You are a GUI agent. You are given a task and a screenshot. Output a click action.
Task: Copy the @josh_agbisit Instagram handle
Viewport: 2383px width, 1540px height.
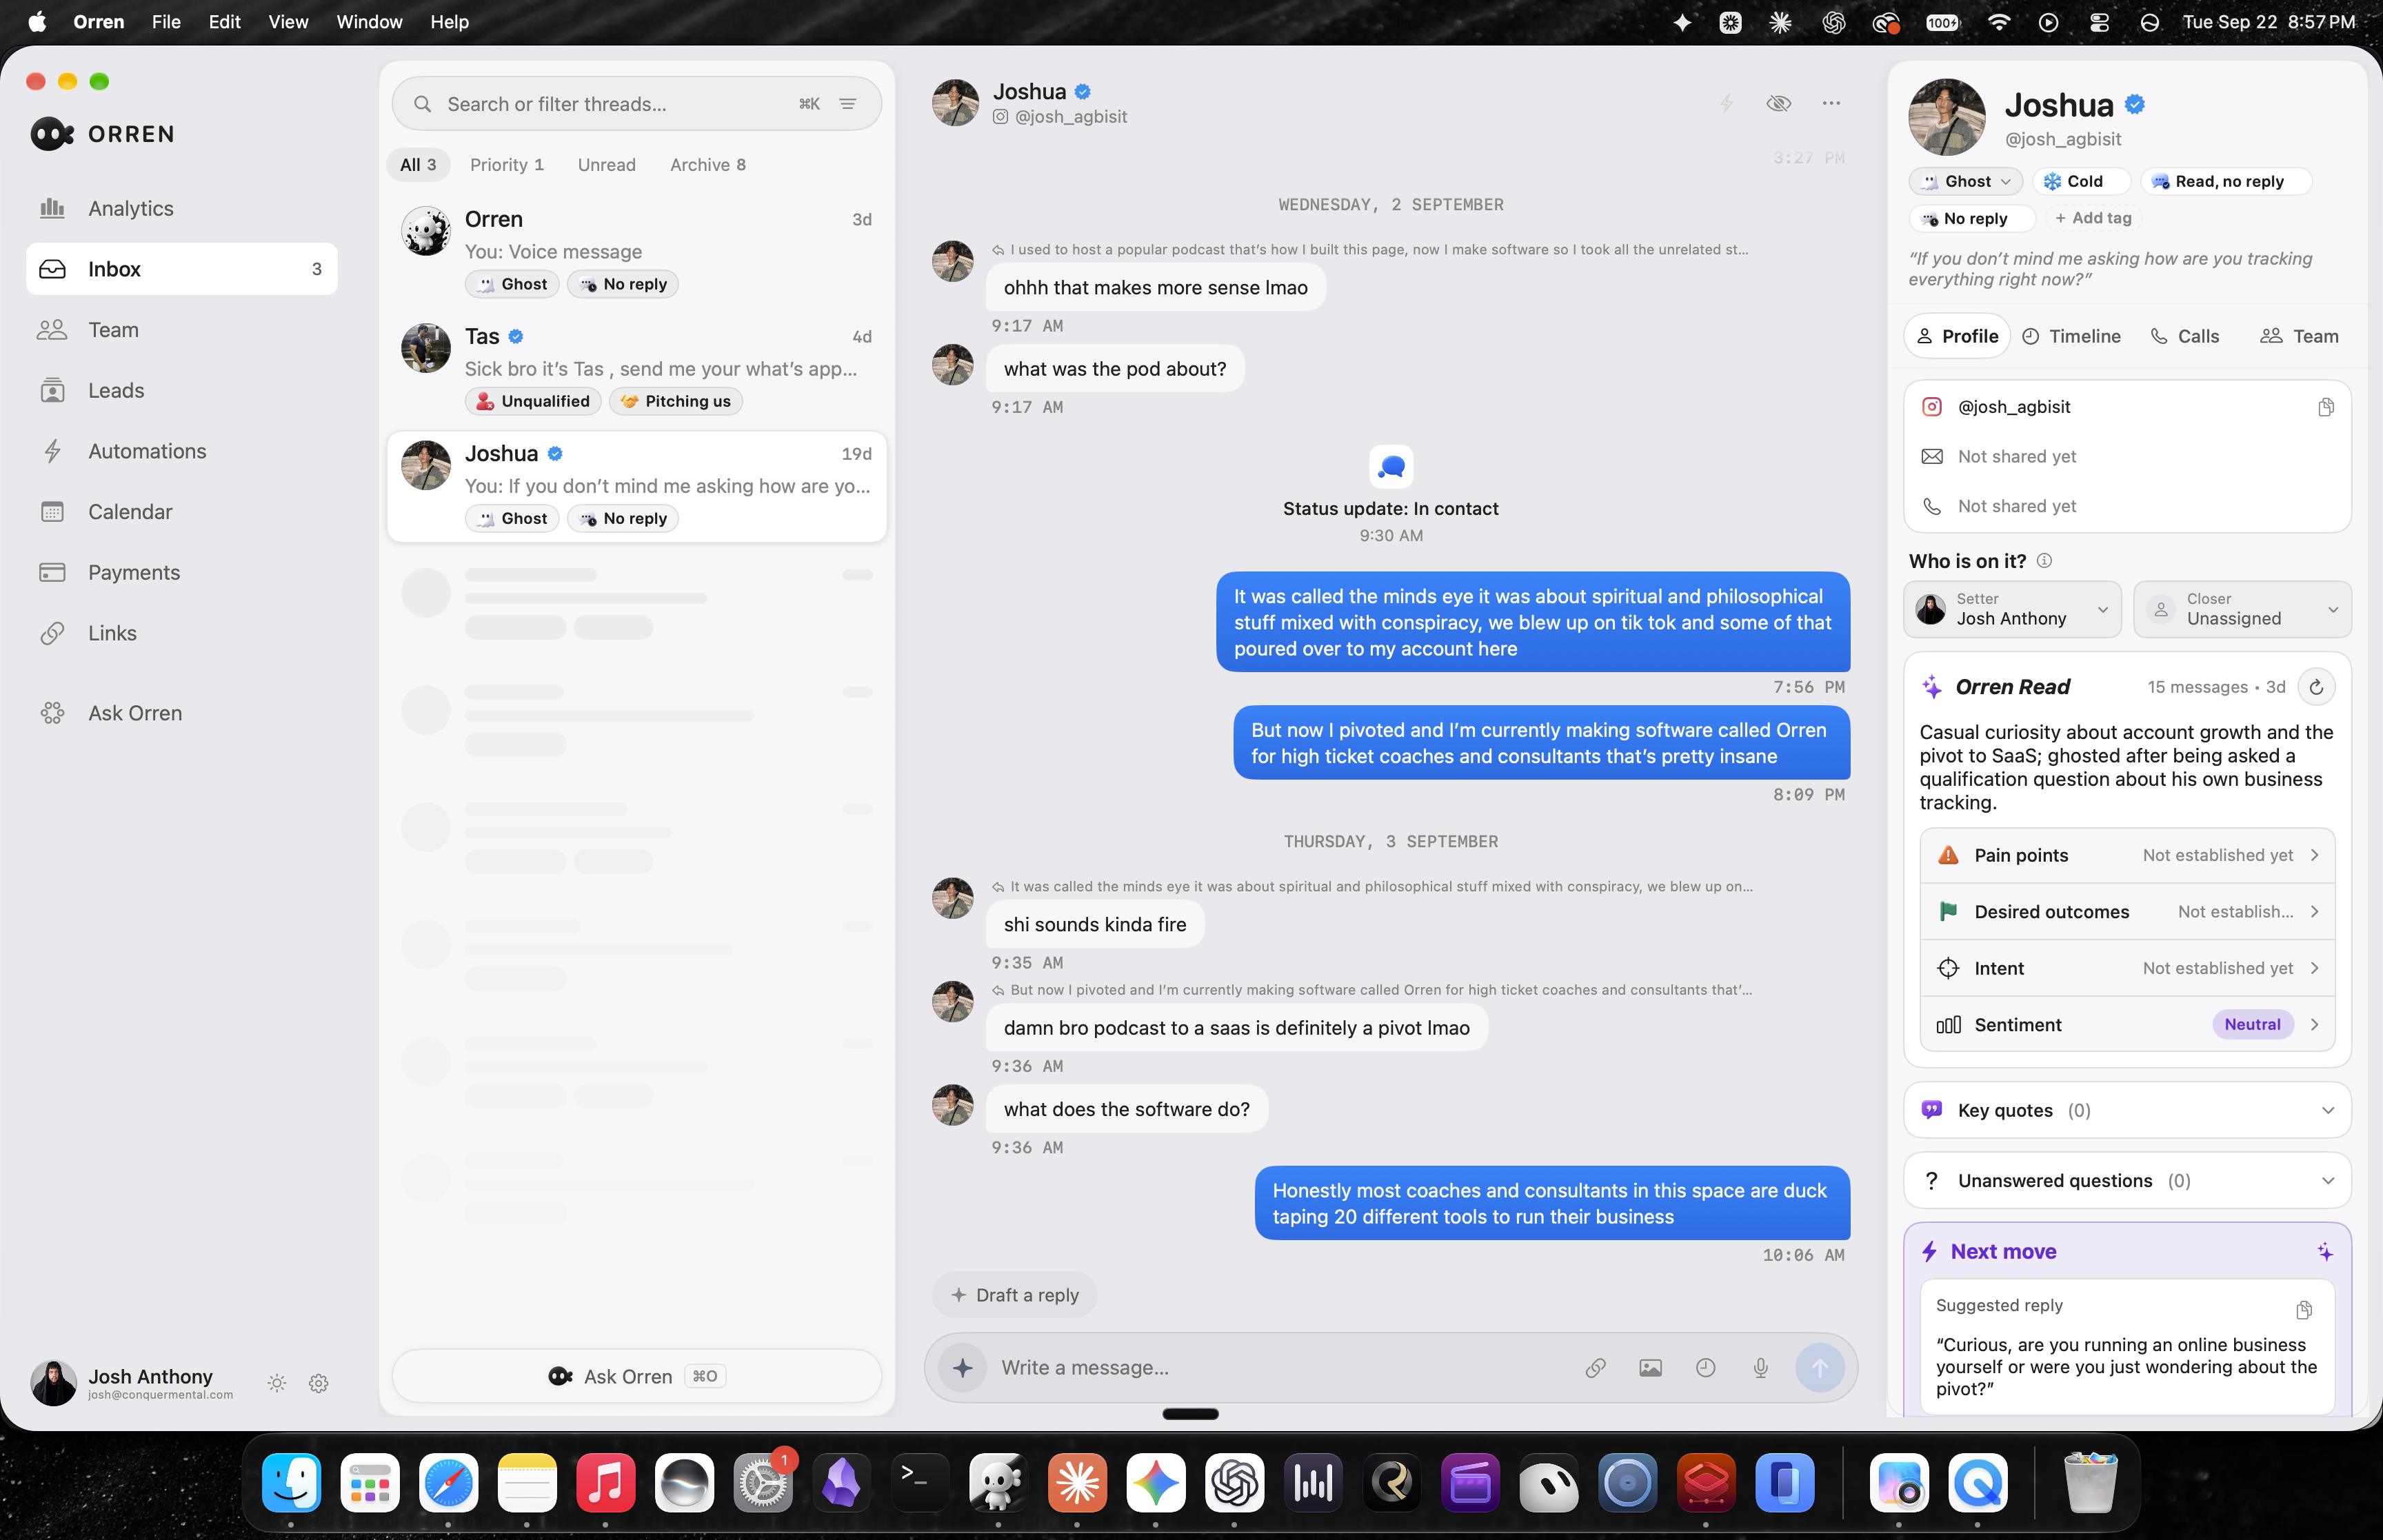tap(2326, 407)
